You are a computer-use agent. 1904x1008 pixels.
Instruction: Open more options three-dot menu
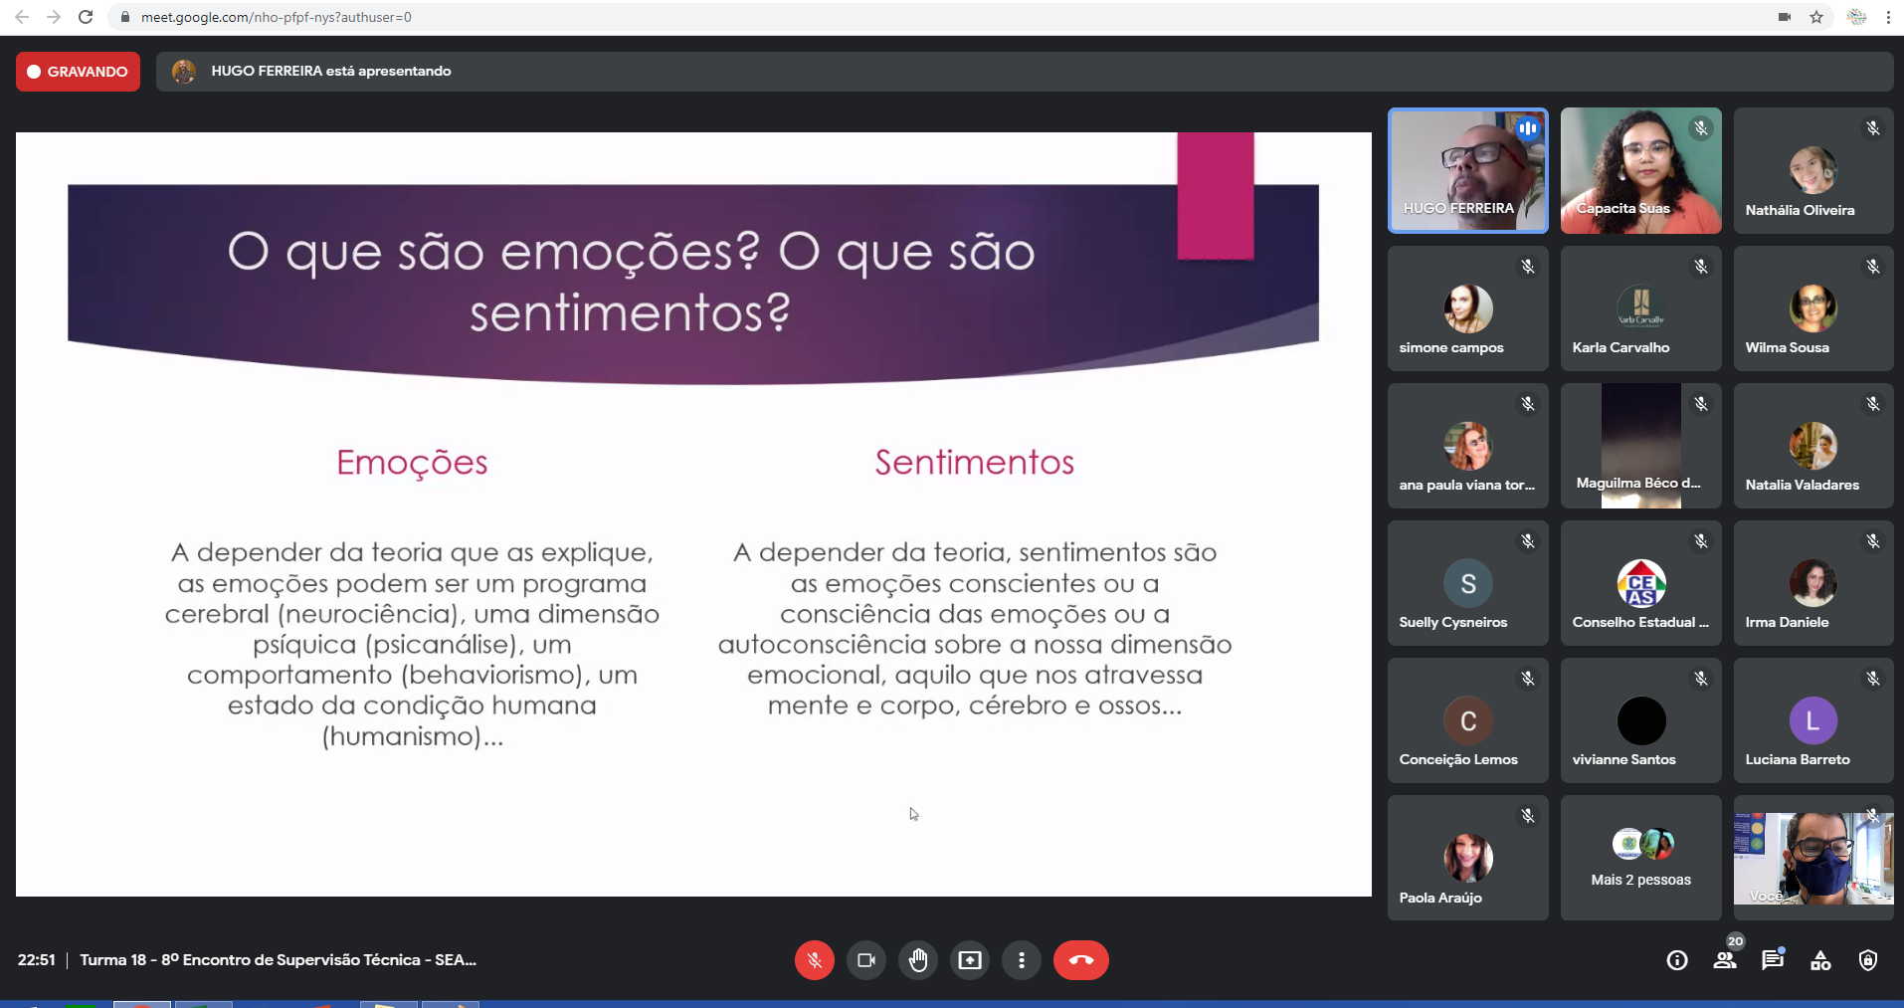(1022, 960)
